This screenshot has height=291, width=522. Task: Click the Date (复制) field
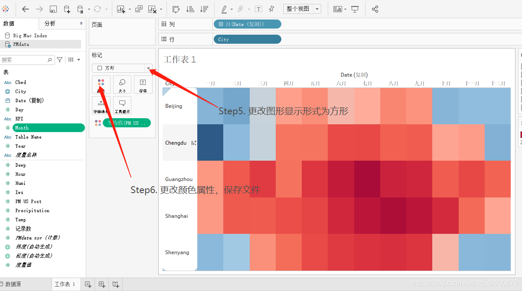(29, 100)
